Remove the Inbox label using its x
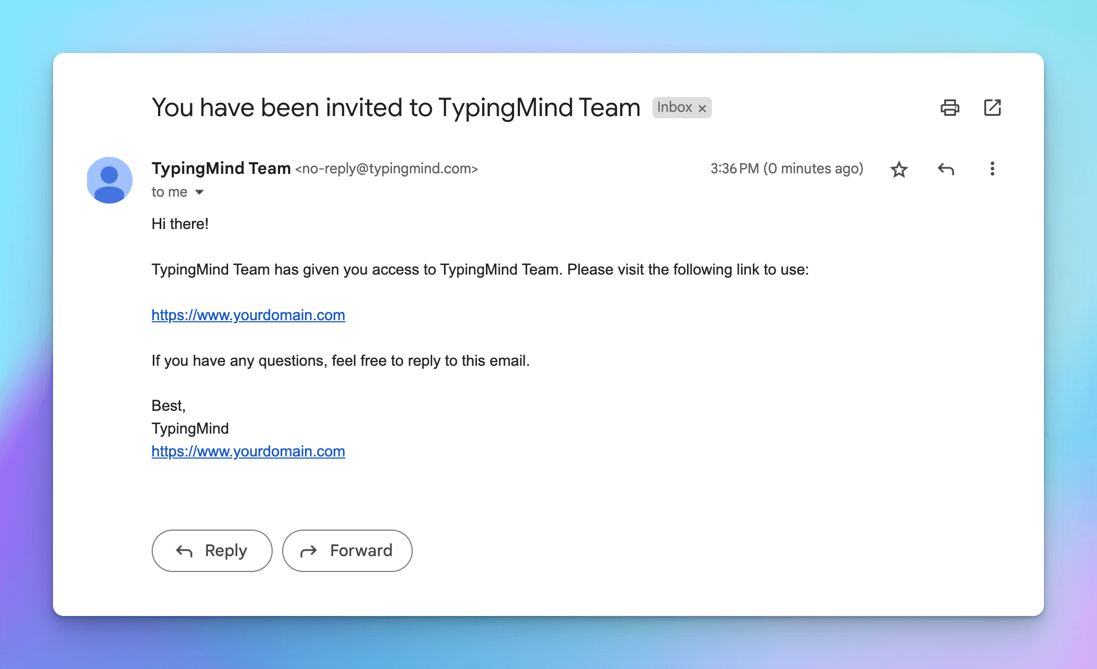1097x669 pixels. coord(702,108)
